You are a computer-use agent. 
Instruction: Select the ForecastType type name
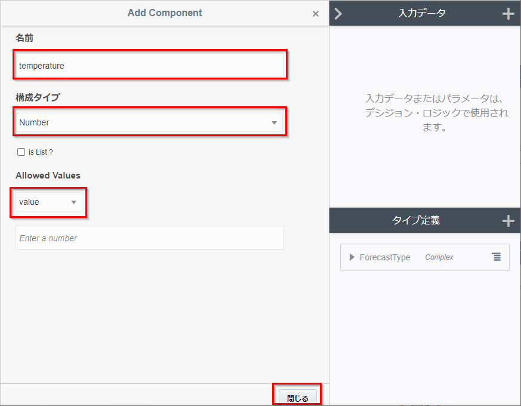385,257
